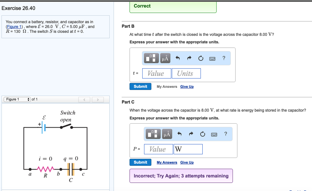Screen dimensions: 312x191
Task: Open the Figure 1 selector dropdown
Action: (17, 99)
